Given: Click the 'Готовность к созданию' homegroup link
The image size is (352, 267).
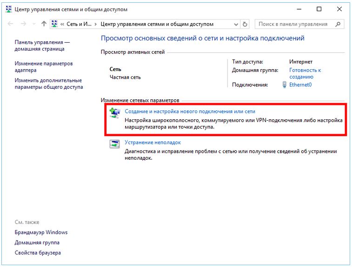Looking at the screenshot, I should [305, 73].
